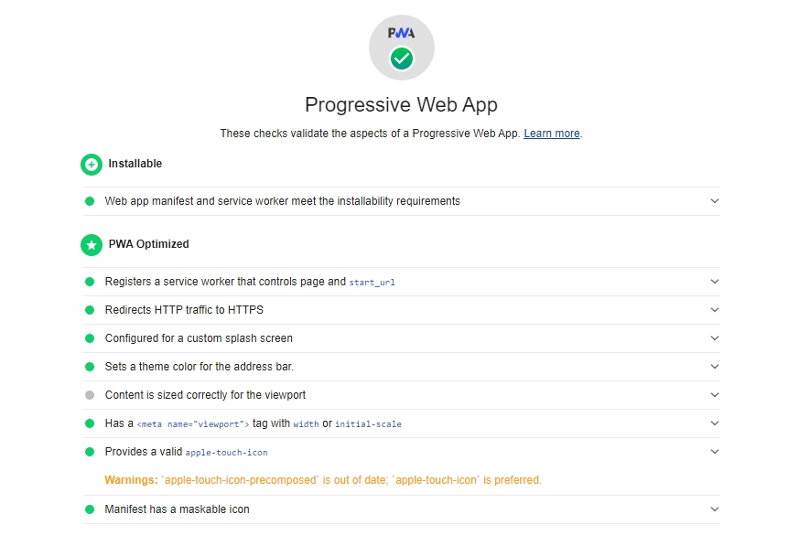Viewport: 799px width, 546px height.
Task: Expand the maskable icon audit chevron
Action: [x=715, y=509]
